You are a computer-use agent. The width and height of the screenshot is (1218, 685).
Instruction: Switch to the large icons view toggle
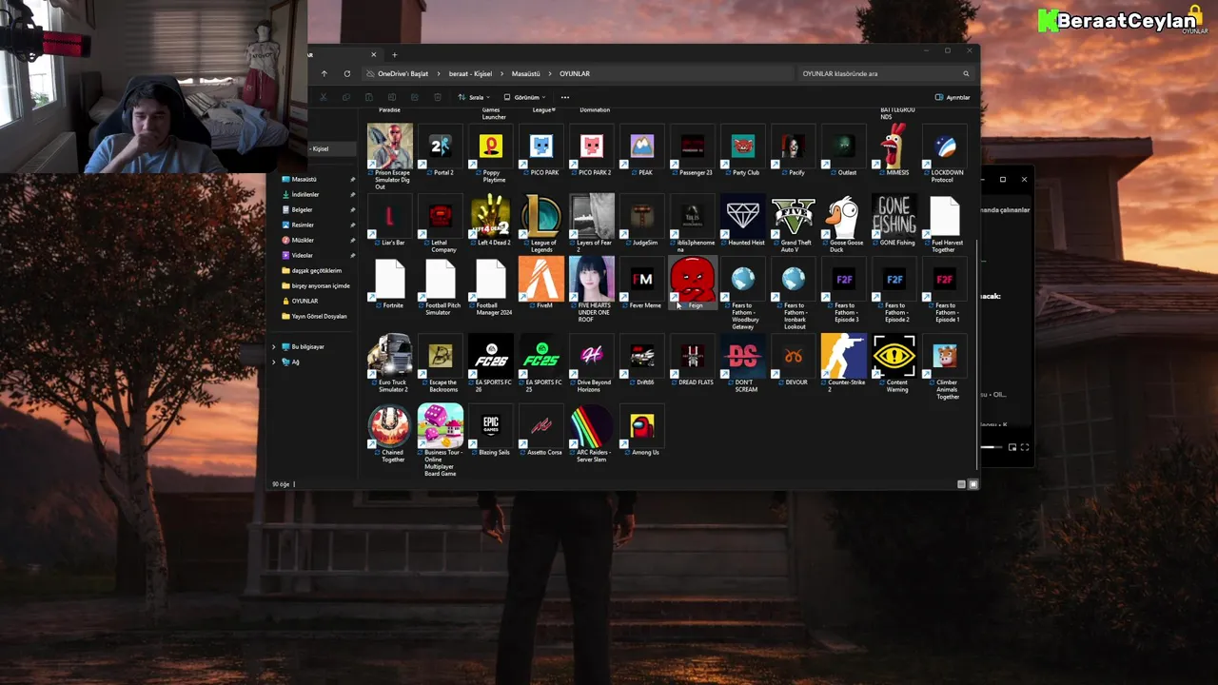point(972,484)
